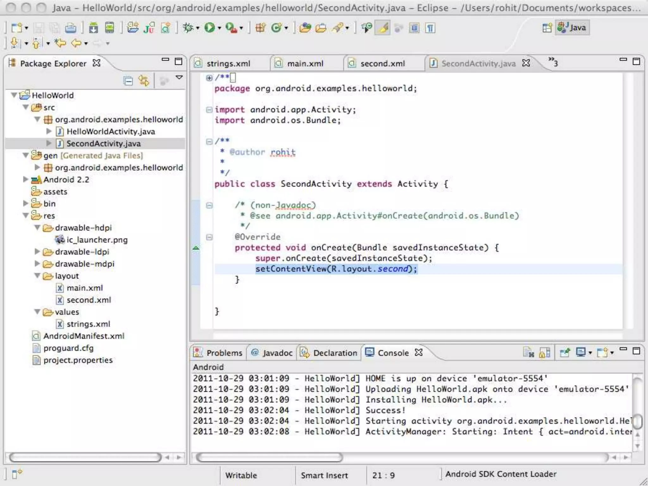Open the Android SDK Manager icon
Screen dimensions: 648x486
(93, 28)
